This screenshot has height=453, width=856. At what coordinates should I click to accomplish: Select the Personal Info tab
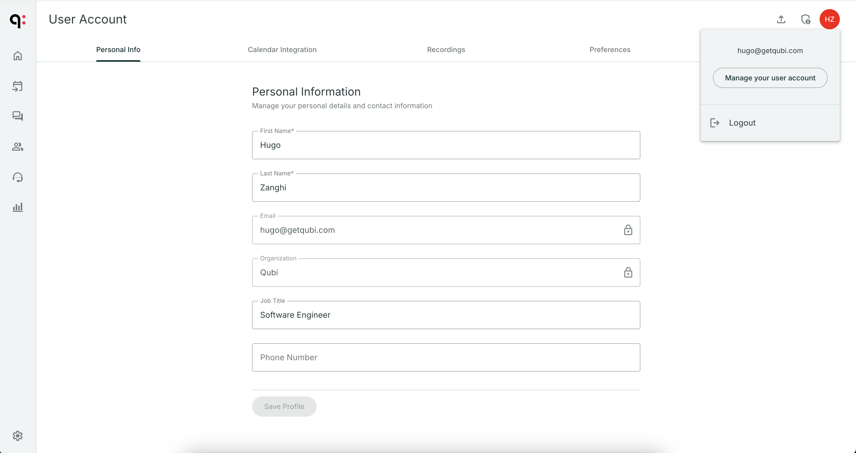(x=118, y=50)
